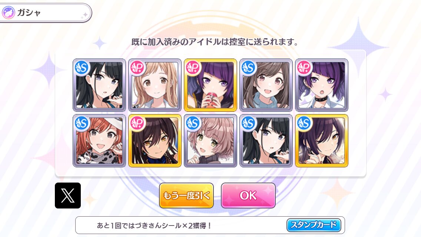
Task: Click the P badge on the can-holding idol
Action: click(193, 68)
